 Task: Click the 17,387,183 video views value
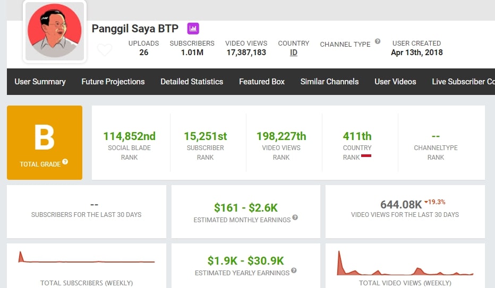[246, 53]
